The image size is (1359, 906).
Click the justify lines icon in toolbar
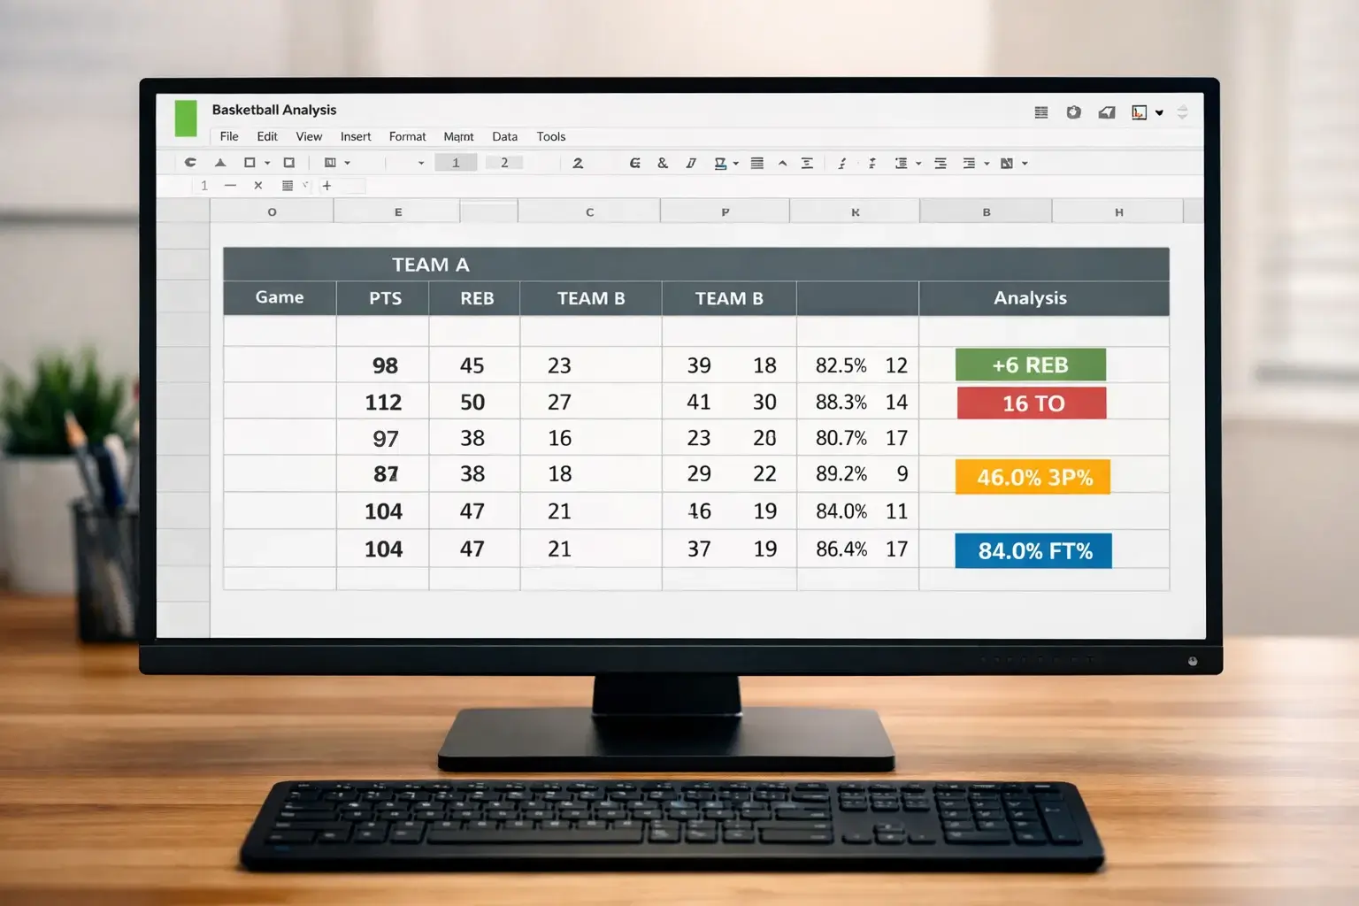point(757,163)
